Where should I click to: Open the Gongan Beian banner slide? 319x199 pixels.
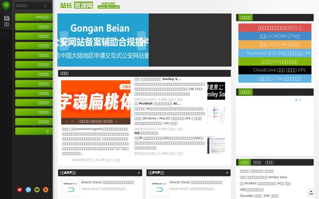pyautogui.click(x=103, y=40)
